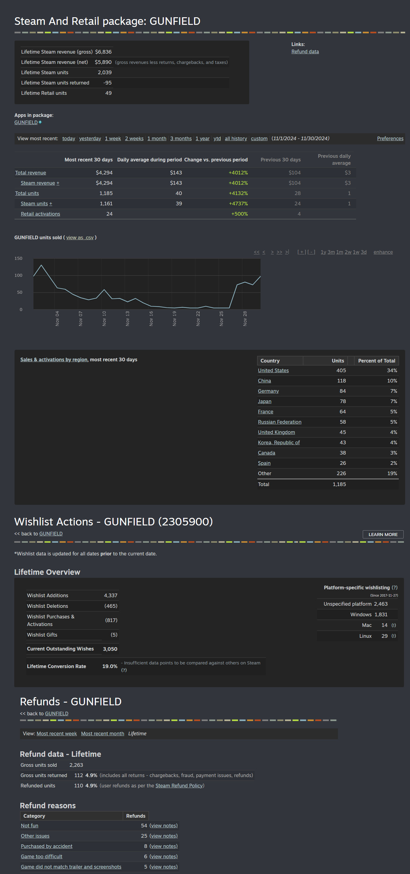Open Korea, Republic of region details
The width and height of the screenshot is (410, 874).
pos(279,443)
